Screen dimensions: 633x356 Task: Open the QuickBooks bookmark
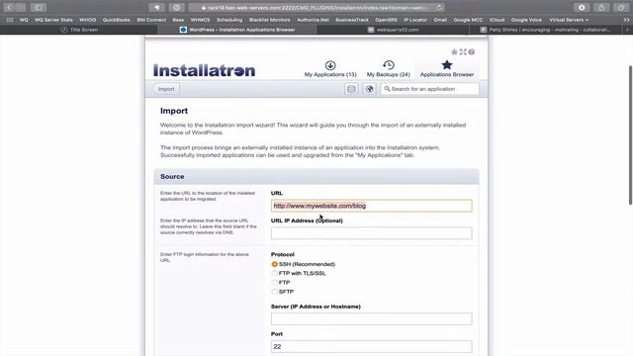[x=117, y=20]
